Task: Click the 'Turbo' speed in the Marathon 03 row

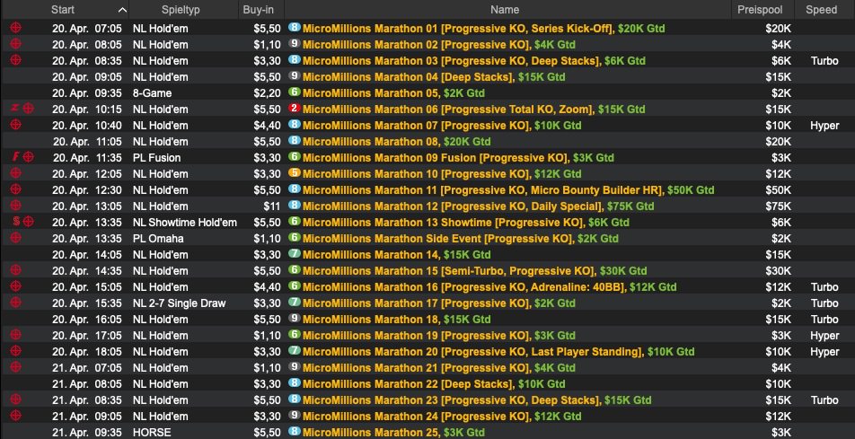Action: 824,60
